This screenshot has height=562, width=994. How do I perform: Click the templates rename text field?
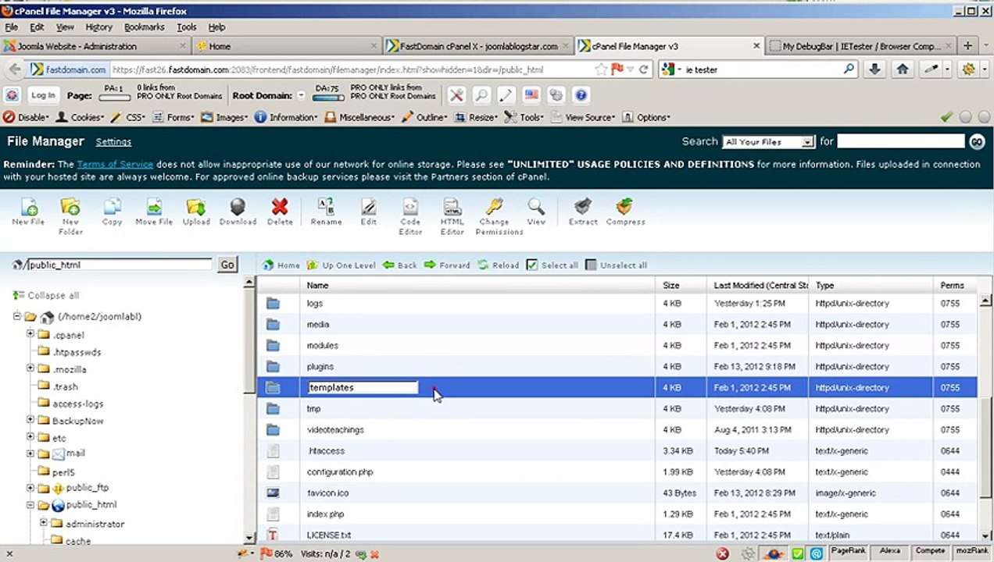point(363,387)
